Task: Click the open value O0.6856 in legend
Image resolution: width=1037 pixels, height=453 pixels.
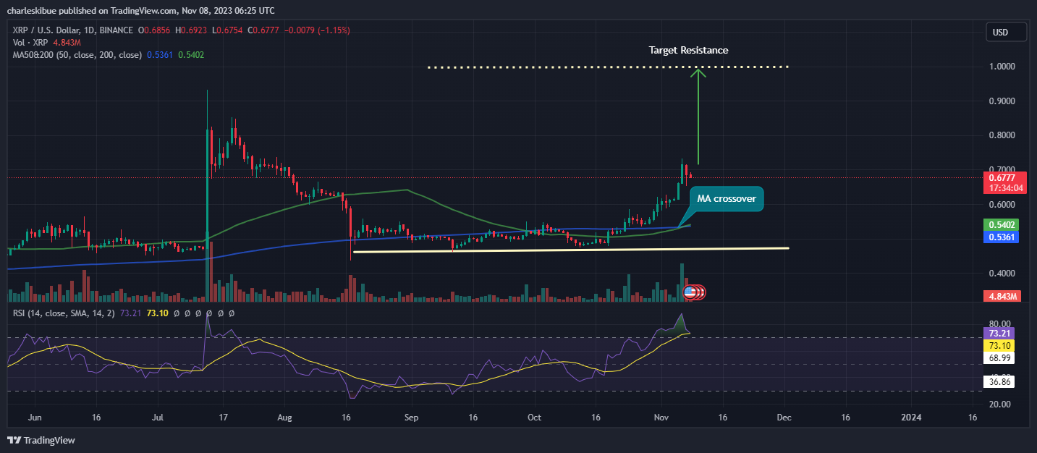Action: 155,30
